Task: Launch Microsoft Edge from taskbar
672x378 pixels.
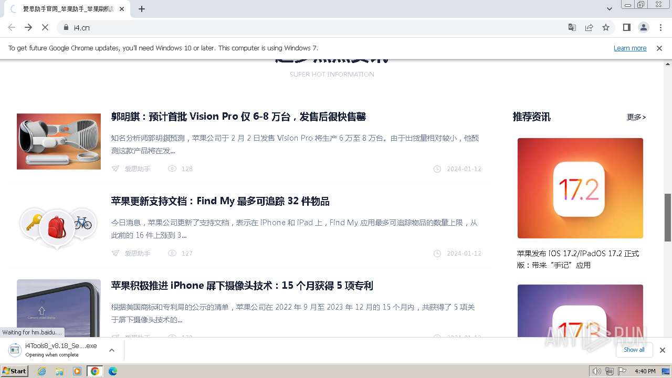Action: pos(113,371)
